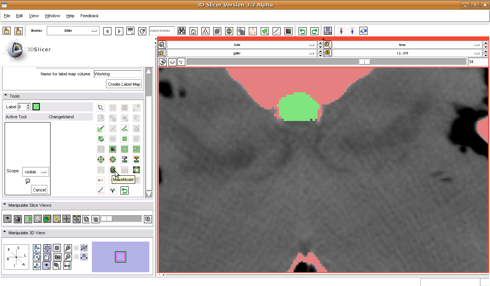
Task: Click the green thumbtack pin tool
Action: tap(113, 190)
